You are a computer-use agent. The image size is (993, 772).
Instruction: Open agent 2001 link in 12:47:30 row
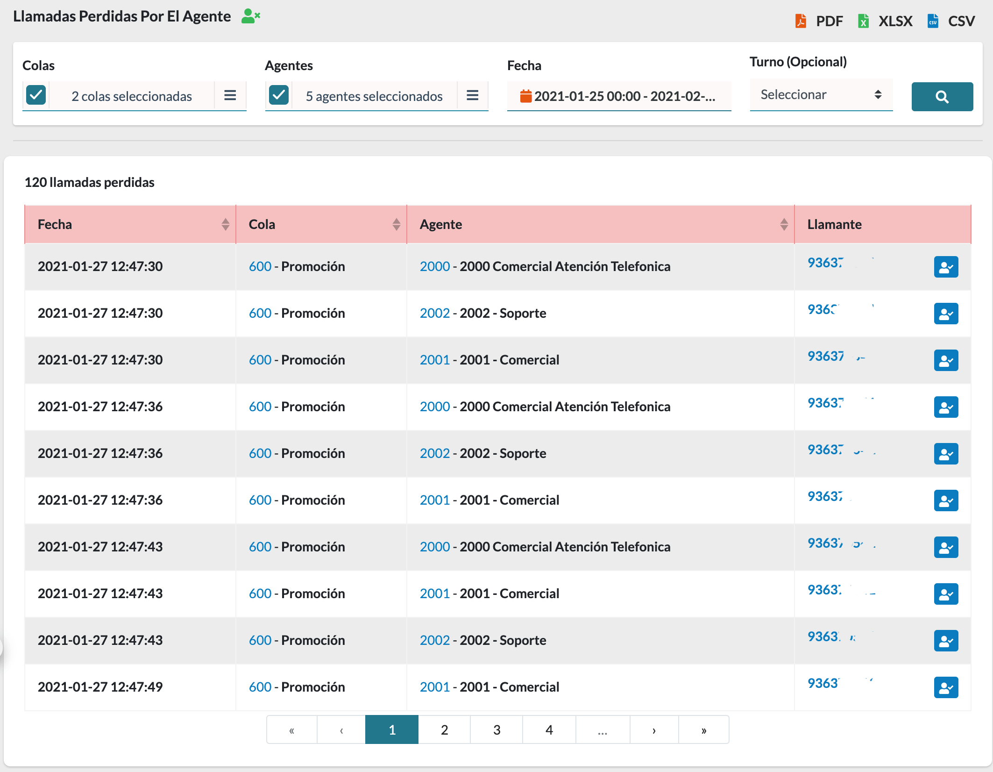434,360
